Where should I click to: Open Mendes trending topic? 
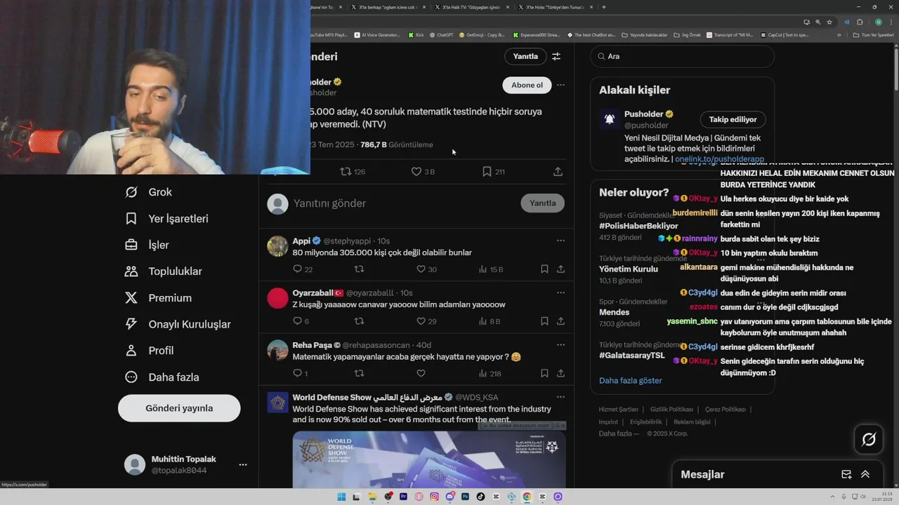pos(614,312)
